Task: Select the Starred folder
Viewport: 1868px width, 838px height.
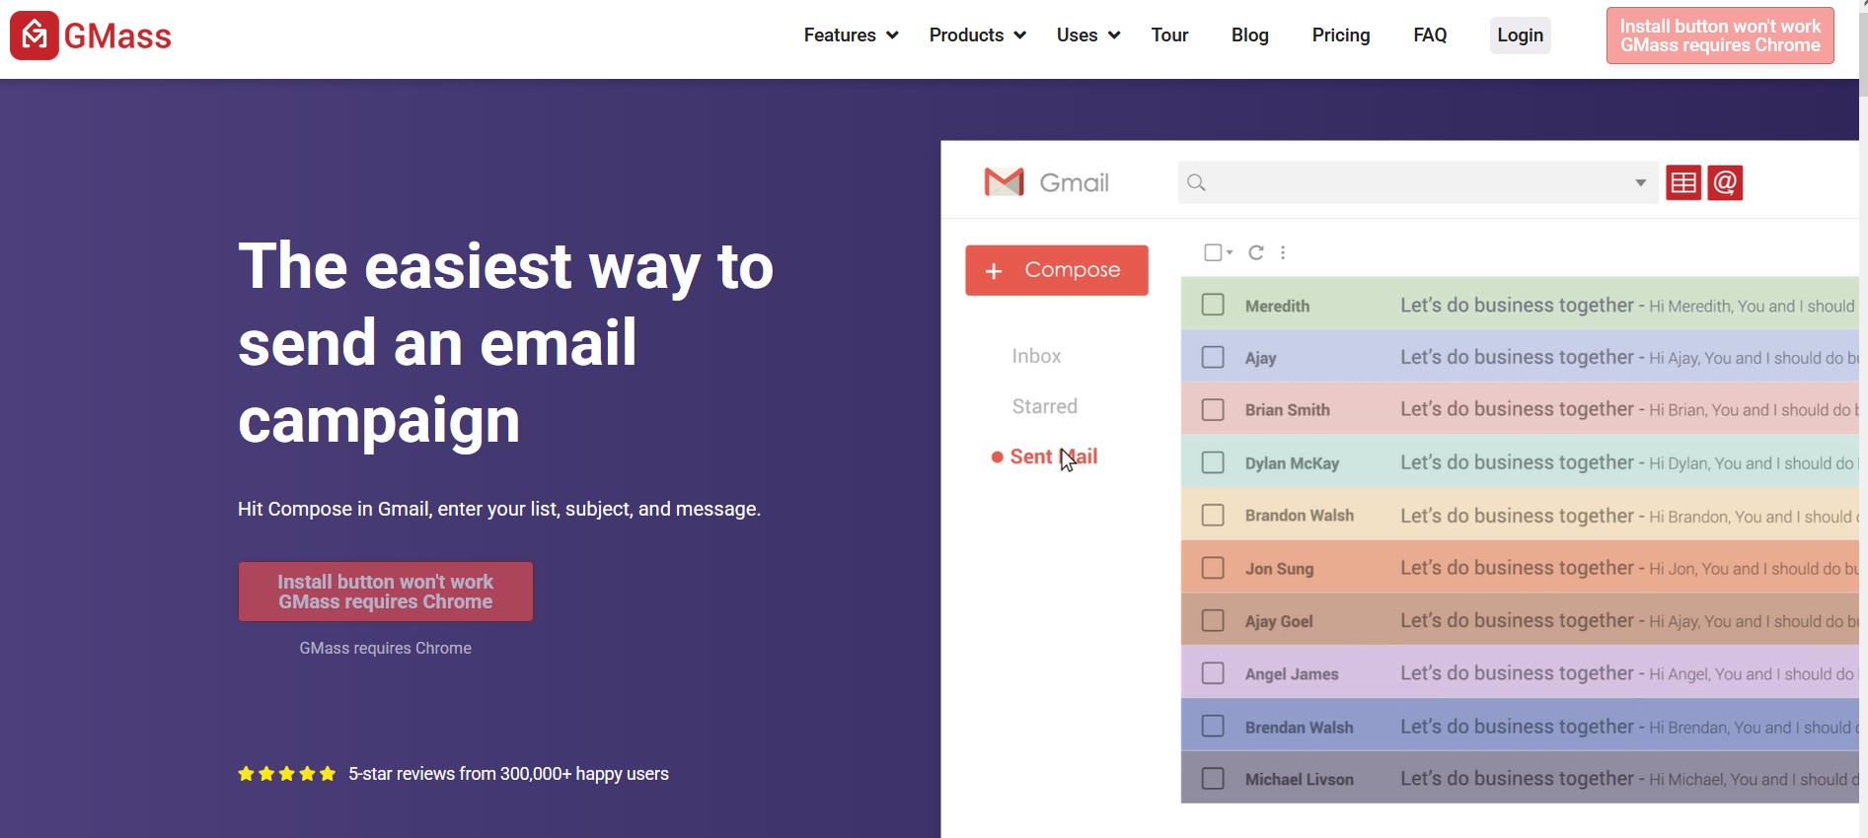Action: pyautogui.click(x=1044, y=406)
